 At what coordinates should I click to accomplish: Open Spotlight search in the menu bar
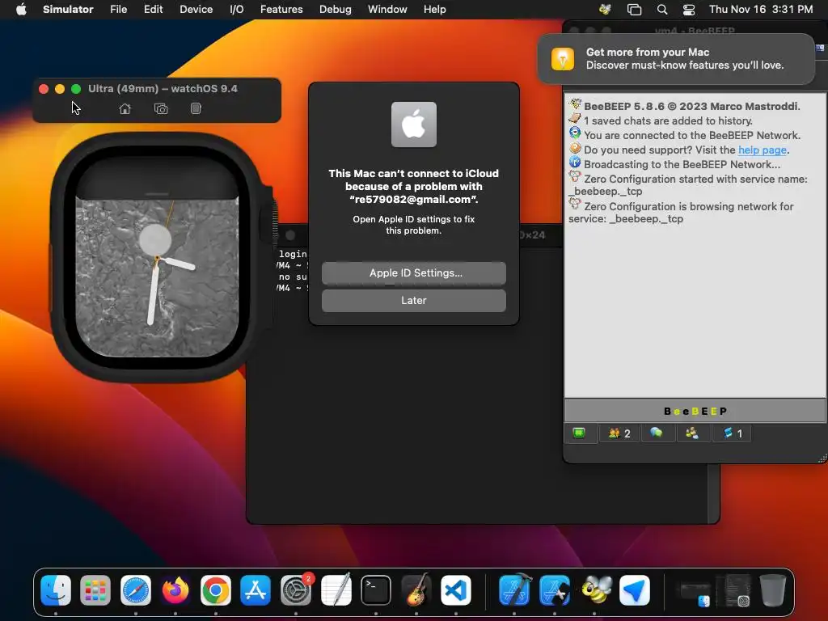click(661, 9)
